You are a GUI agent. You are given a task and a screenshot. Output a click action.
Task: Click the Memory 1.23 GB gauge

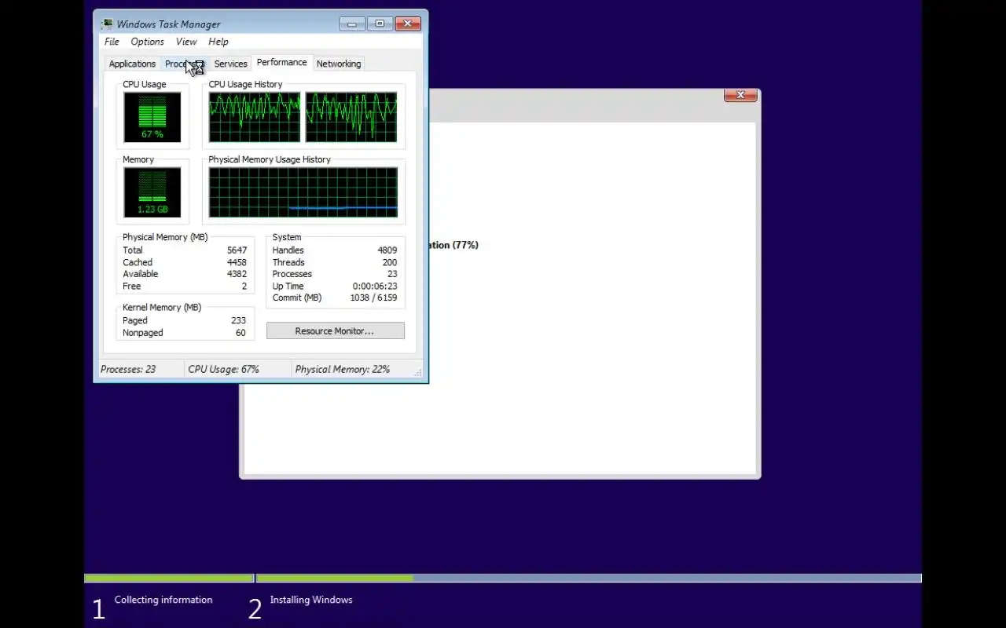click(152, 192)
